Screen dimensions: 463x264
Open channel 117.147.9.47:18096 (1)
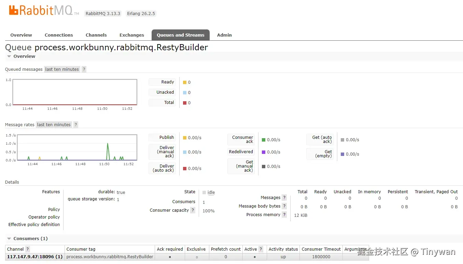(x=35, y=257)
